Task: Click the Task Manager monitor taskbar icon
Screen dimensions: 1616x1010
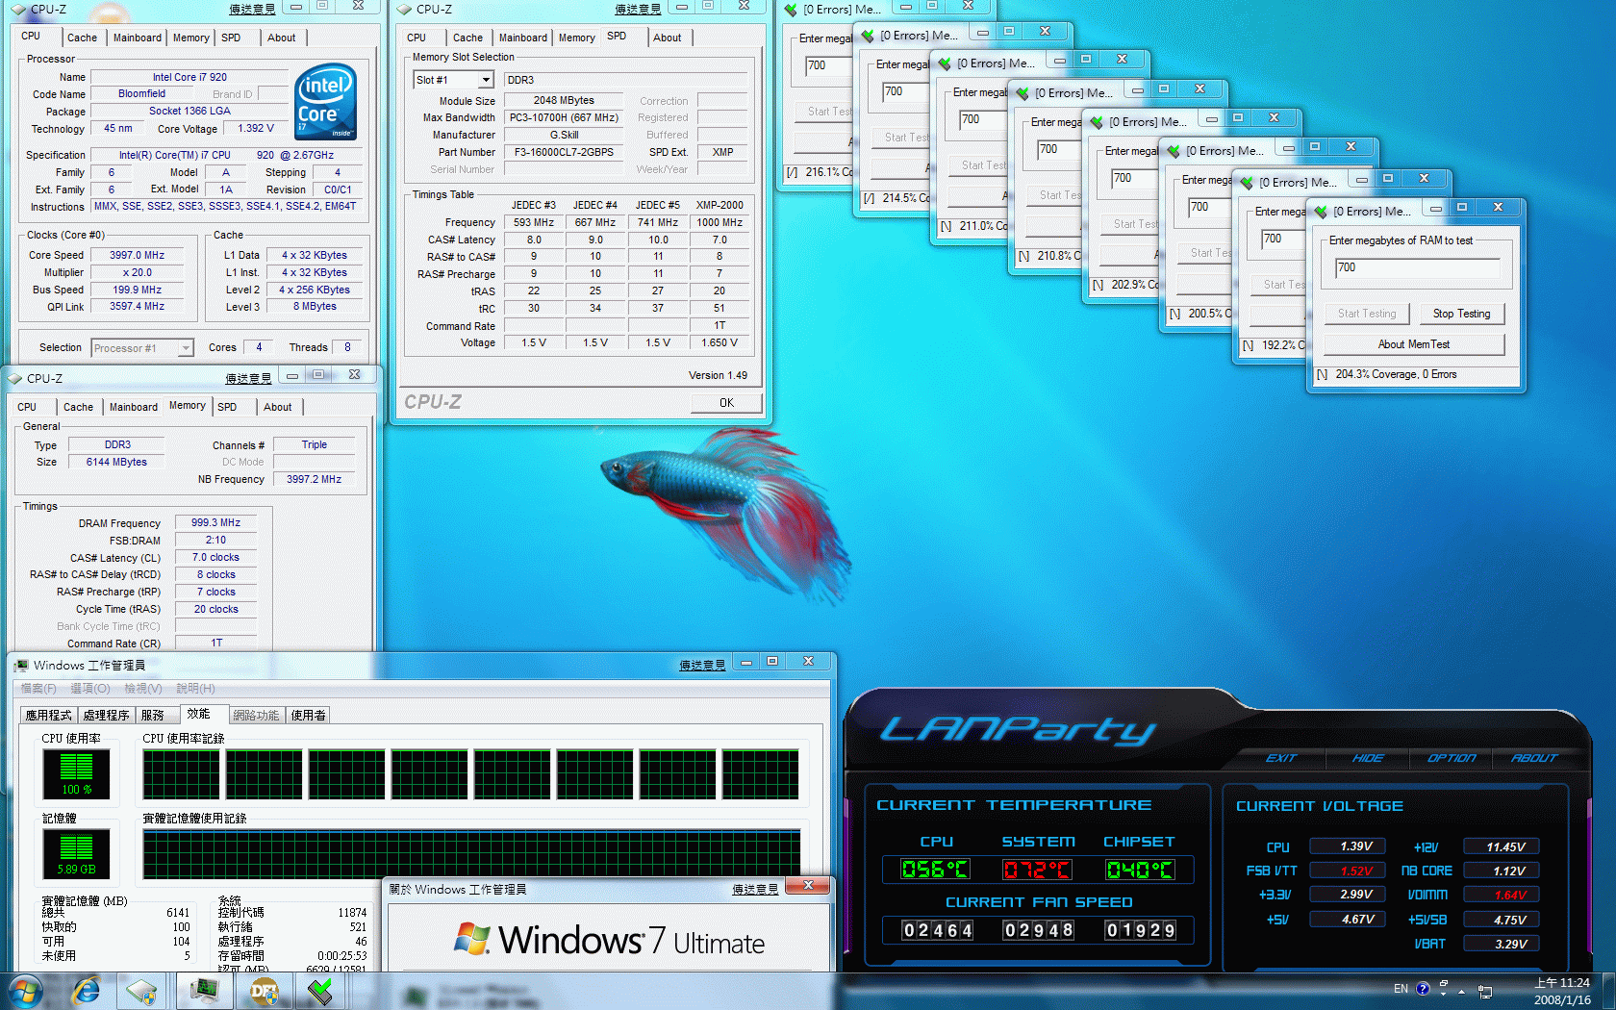Action: (x=204, y=991)
